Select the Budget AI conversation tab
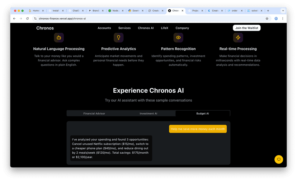The height and width of the screenshot is (181, 297). [202, 113]
